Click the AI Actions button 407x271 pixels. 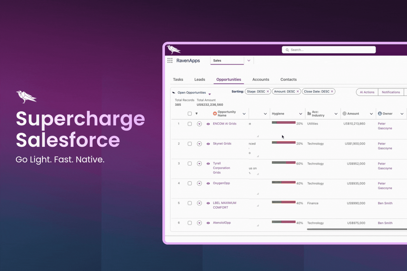(x=367, y=92)
